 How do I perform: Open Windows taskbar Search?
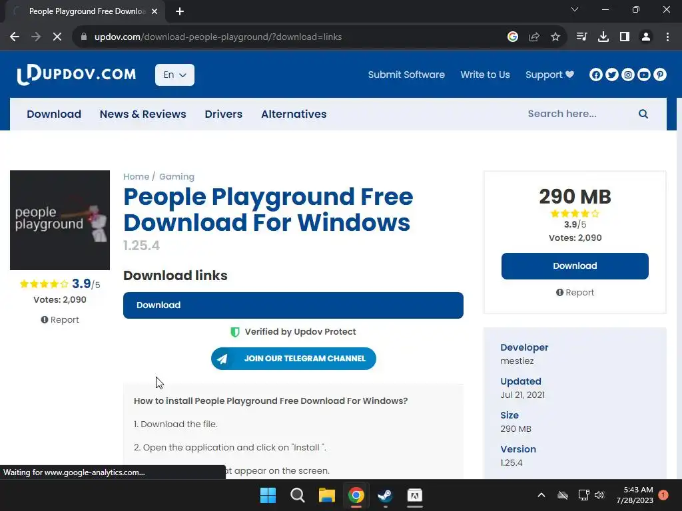point(298,495)
